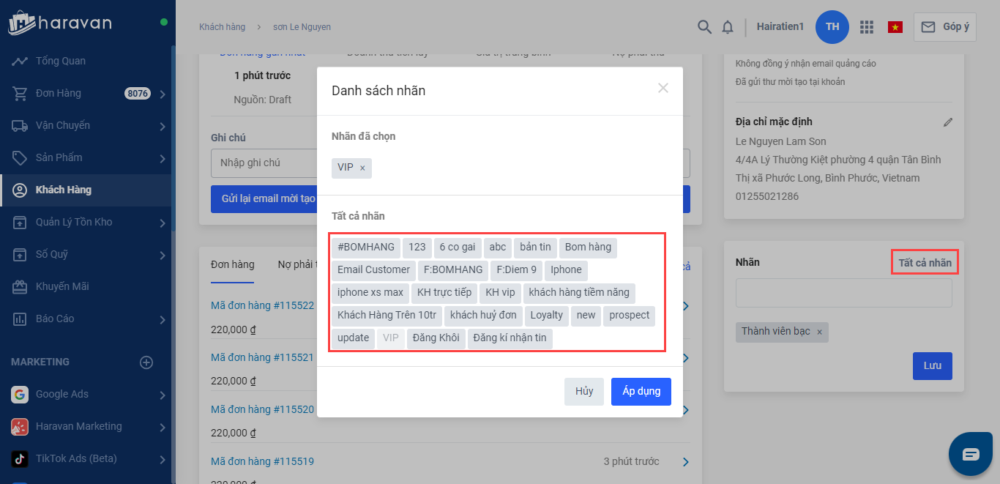Viewport: 1000px width, 484px height.
Task: Click the Áp dụng button
Action: tap(641, 392)
